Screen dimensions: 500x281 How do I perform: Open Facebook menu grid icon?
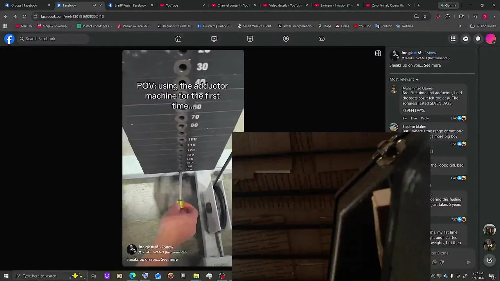453,39
